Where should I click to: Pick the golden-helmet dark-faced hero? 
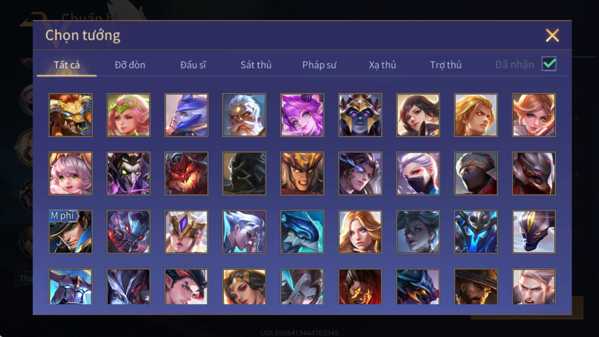coord(360,115)
